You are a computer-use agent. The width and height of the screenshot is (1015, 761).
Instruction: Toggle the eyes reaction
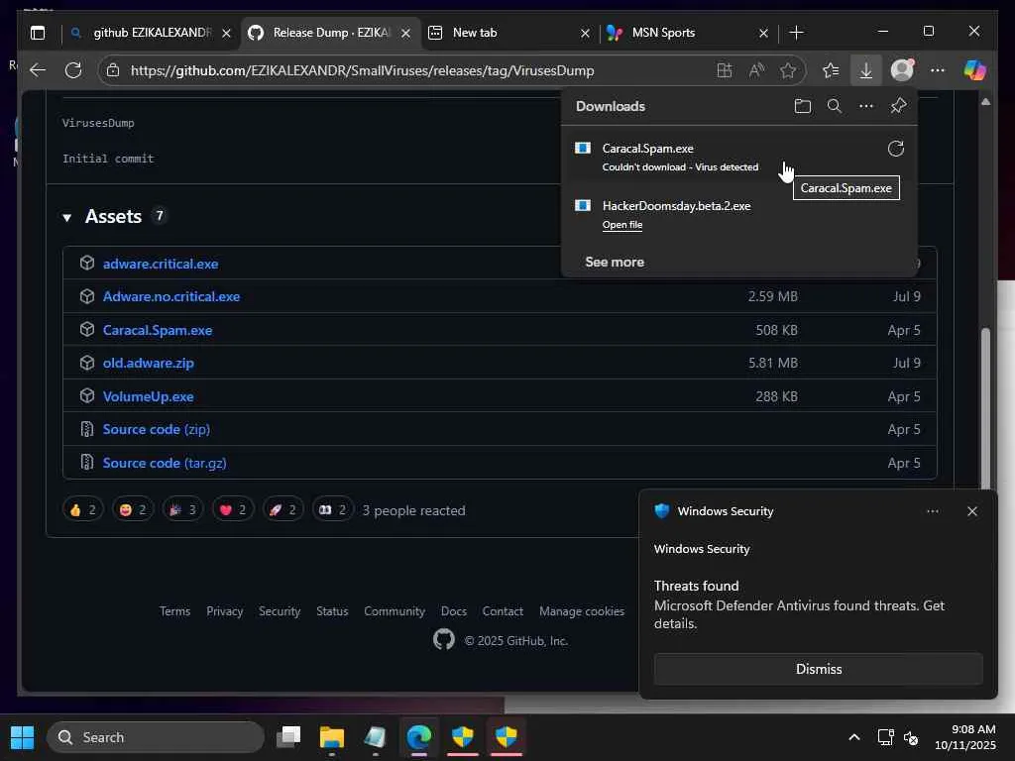(333, 510)
